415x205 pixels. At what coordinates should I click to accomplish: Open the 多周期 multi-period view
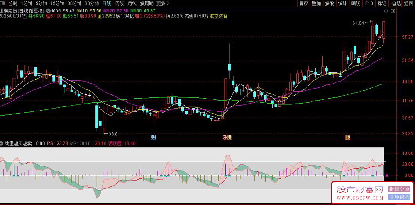tap(146, 3)
